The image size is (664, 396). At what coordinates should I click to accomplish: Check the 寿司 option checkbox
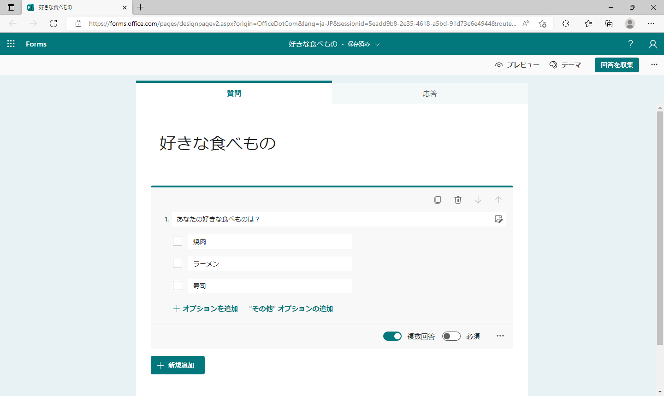[178, 285]
